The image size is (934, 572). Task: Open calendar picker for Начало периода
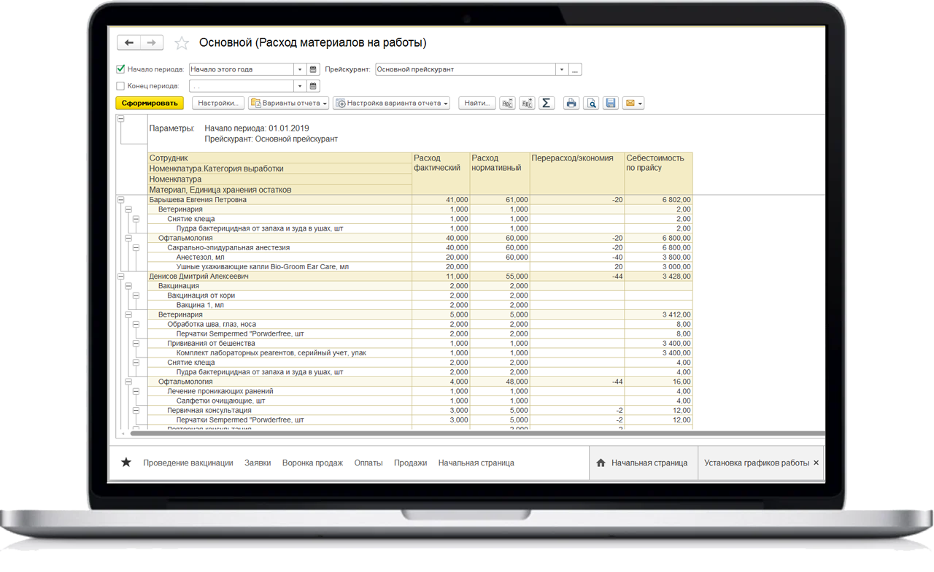click(x=314, y=70)
